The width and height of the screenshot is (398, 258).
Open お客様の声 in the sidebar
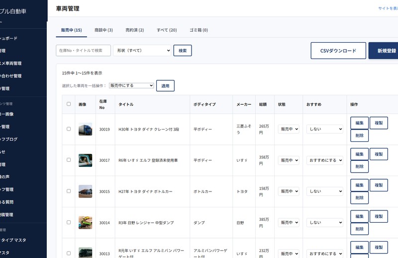point(5,177)
